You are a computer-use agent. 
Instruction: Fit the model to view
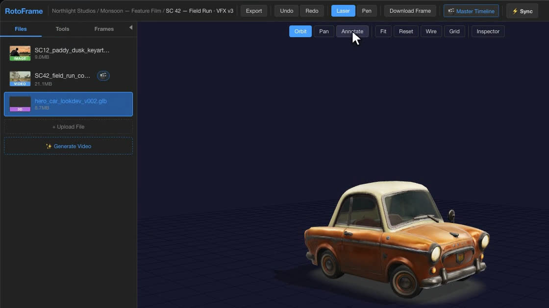point(383,31)
